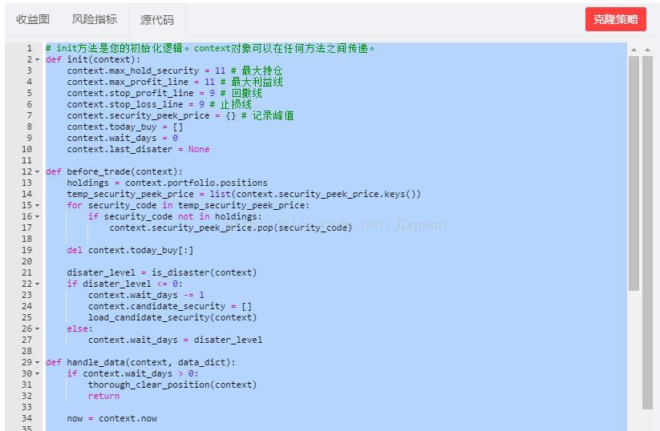Click line number 20 in gutter

[x=27, y=261]
